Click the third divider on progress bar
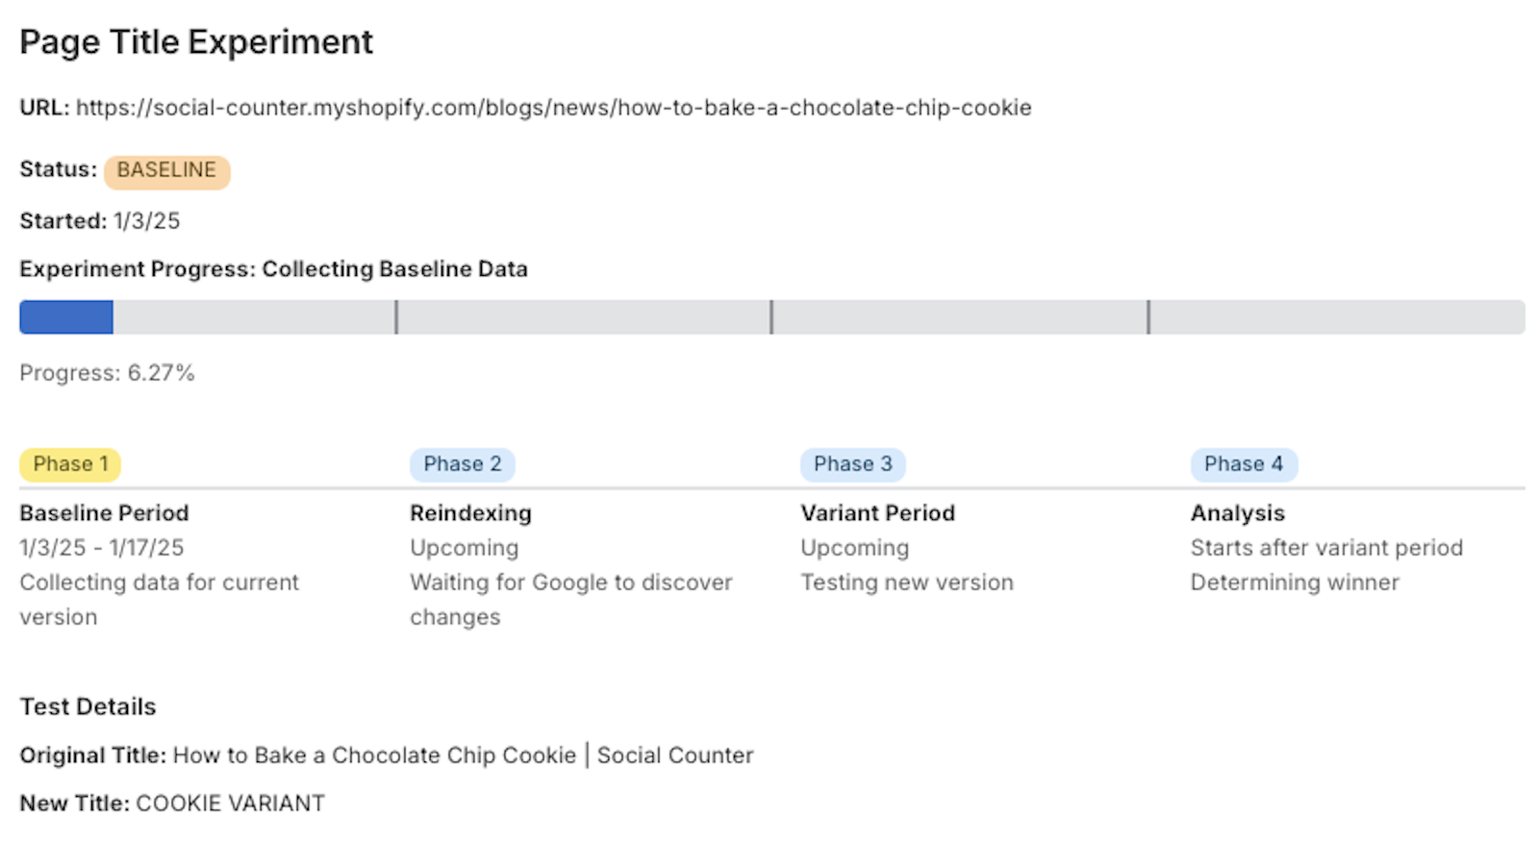Screen dimensions: 1539x865 (1148, 317)
